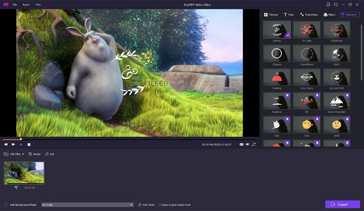Download the Kiss emoji element
364x211 pixels.
317,119
